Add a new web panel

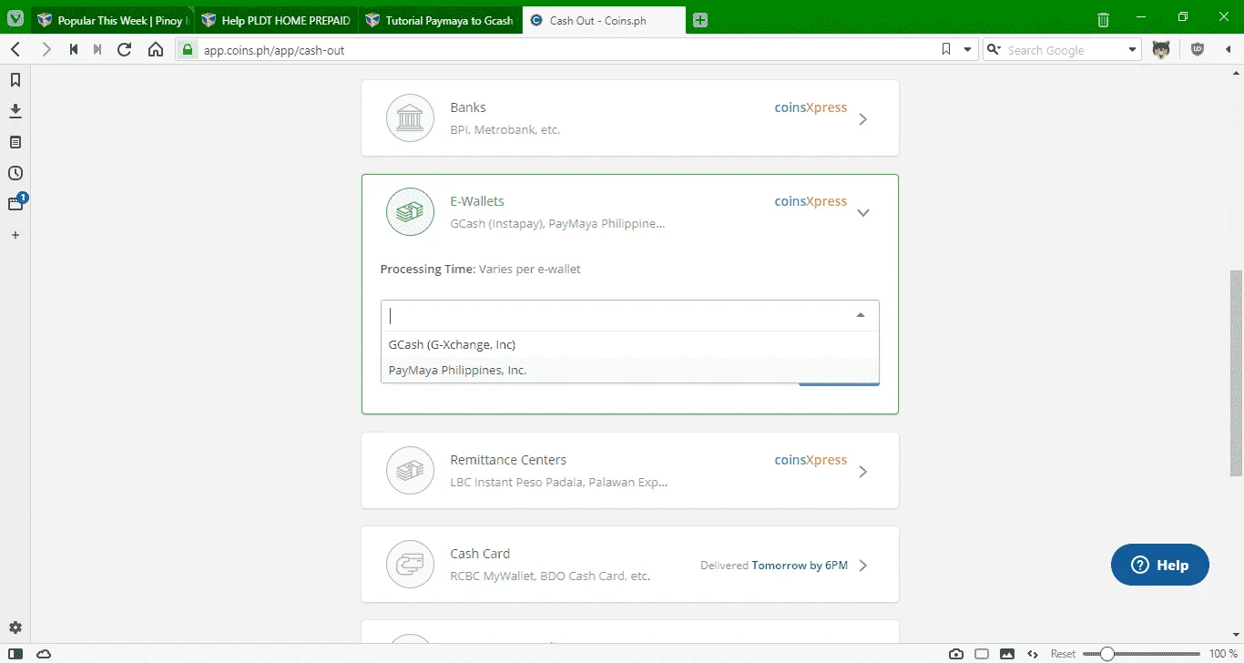click(15, 235)
